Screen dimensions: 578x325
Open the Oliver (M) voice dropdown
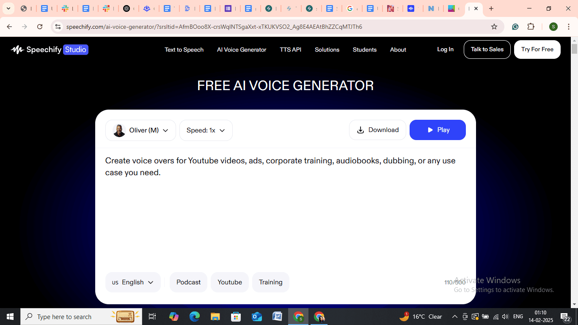pos(140,130)
